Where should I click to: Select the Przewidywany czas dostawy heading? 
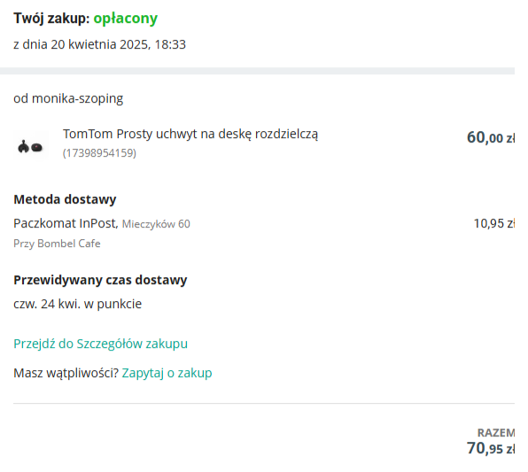tap(100, 280)
